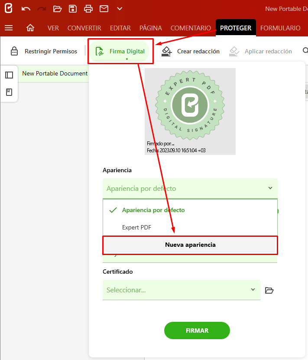The image size is (308, 360).
Task: Choose Apariencia por defecto option
Action: click(x=190, y=210)
